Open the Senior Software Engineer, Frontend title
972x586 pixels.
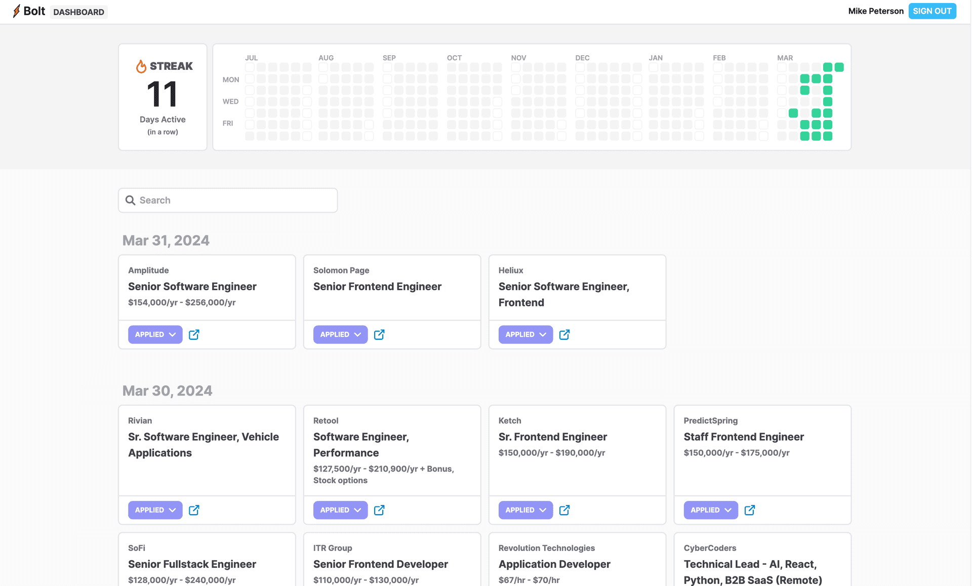(564, 294)
